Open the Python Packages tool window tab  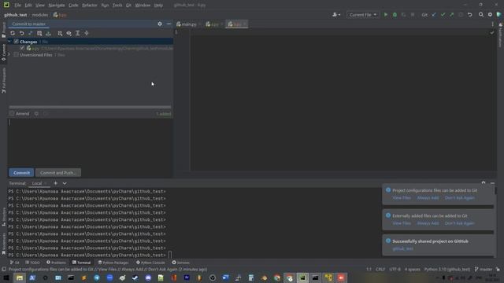coord(113,263)
